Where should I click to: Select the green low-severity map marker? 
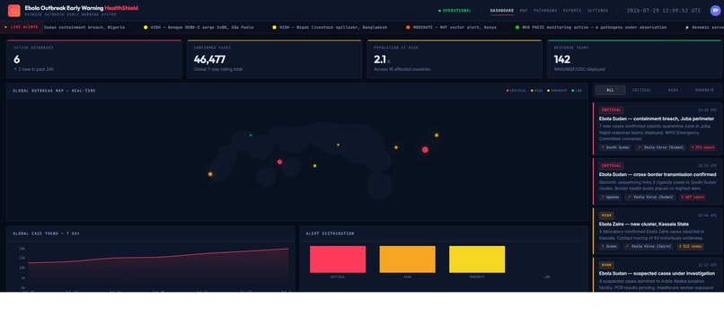[x=251, y=136]
